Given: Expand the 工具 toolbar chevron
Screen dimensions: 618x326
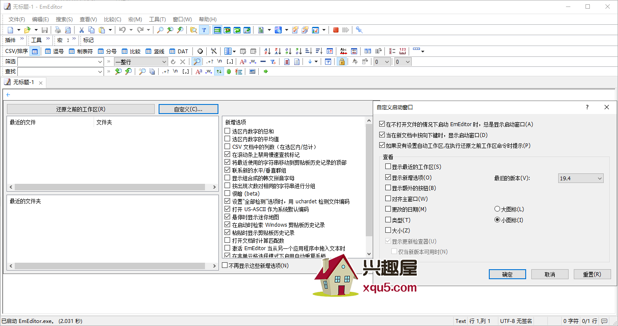Looking at the screenshot, I should pos(48,39).
